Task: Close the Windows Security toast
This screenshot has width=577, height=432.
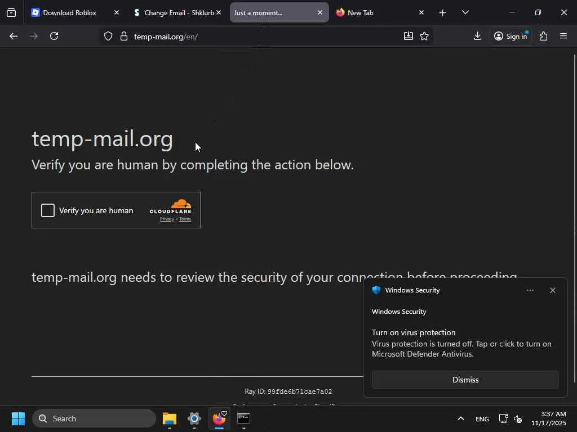Action: tap(552, 290)
